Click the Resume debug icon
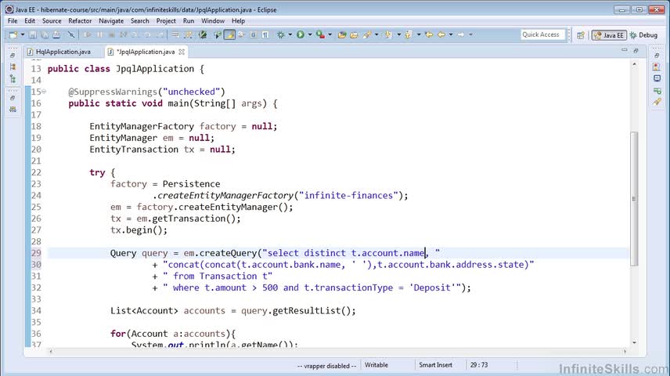 point(88,34)
